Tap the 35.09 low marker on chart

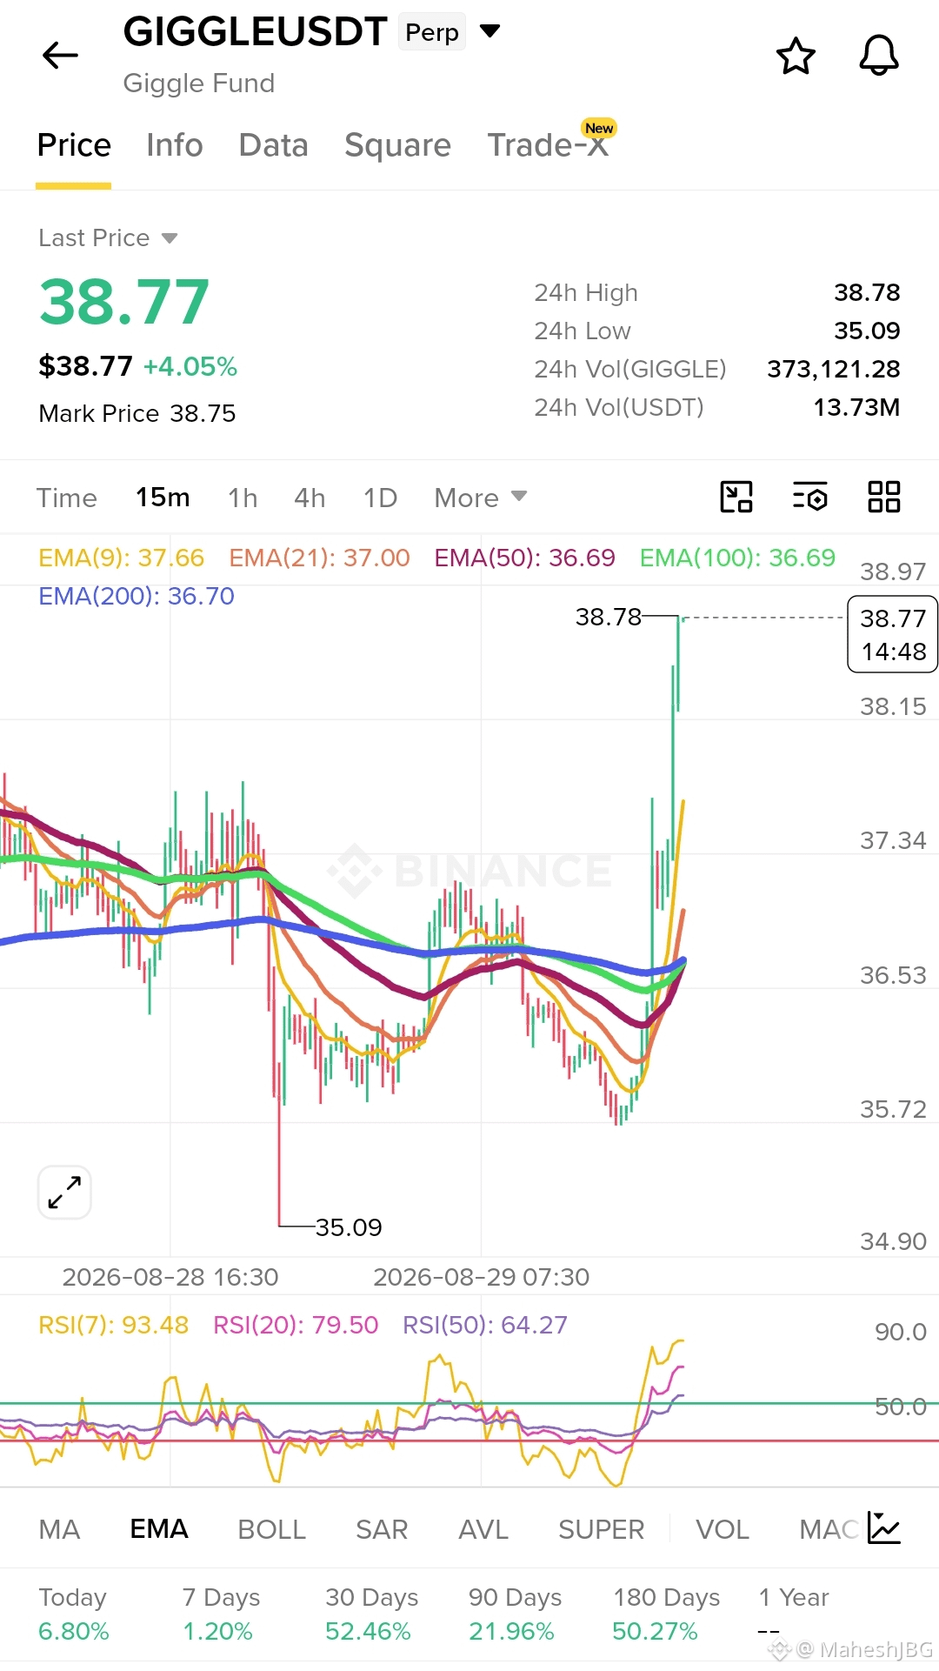click(x=349, y=1227)
